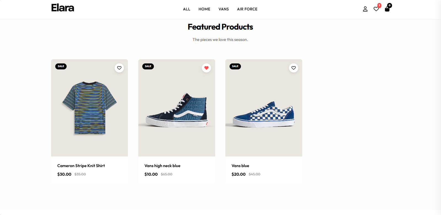Open the shopping cart icon
441x215 pixels.
point(387,9)
